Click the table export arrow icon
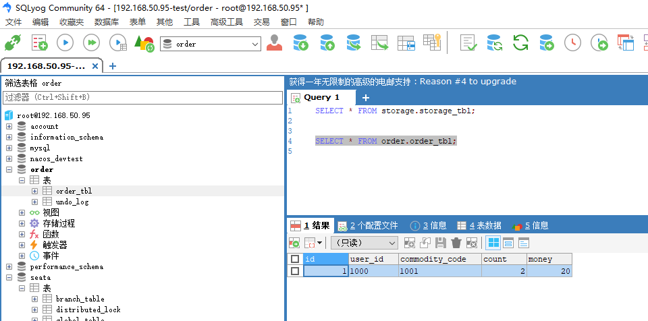The width and height of the screenshot is (648, 321). point(379,42)
